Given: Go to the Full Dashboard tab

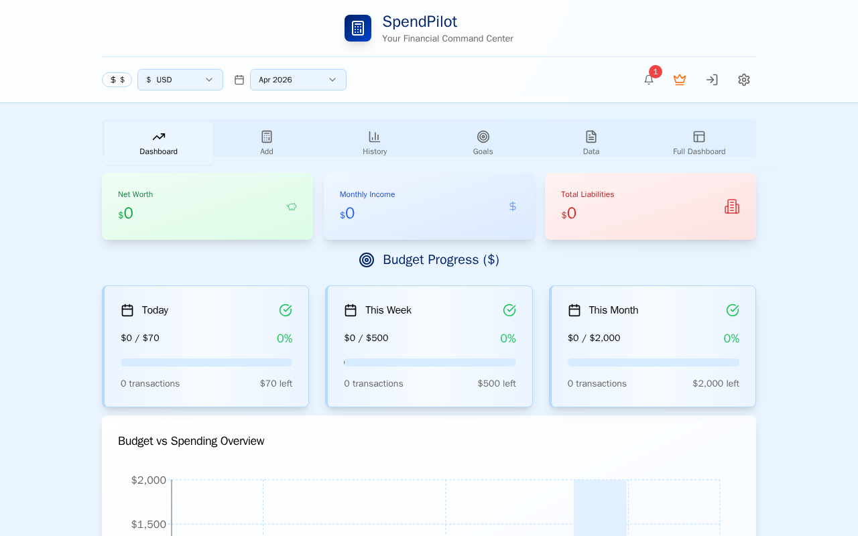Looking at the screenshot, I should pos(699,143).
